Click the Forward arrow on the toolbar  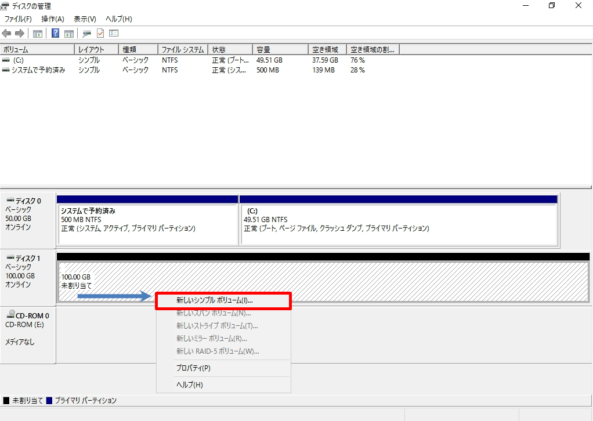19,33
